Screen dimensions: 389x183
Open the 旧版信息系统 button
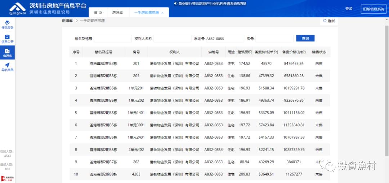[x=374, y=9]
